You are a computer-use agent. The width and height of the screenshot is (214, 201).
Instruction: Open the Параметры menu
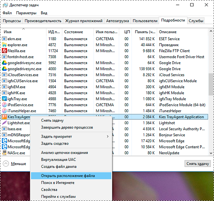pos(26,13)
